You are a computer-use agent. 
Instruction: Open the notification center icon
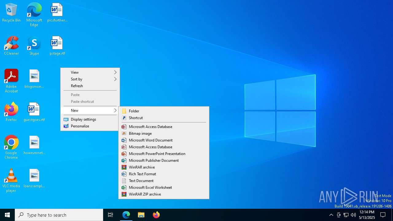[383, 215]
